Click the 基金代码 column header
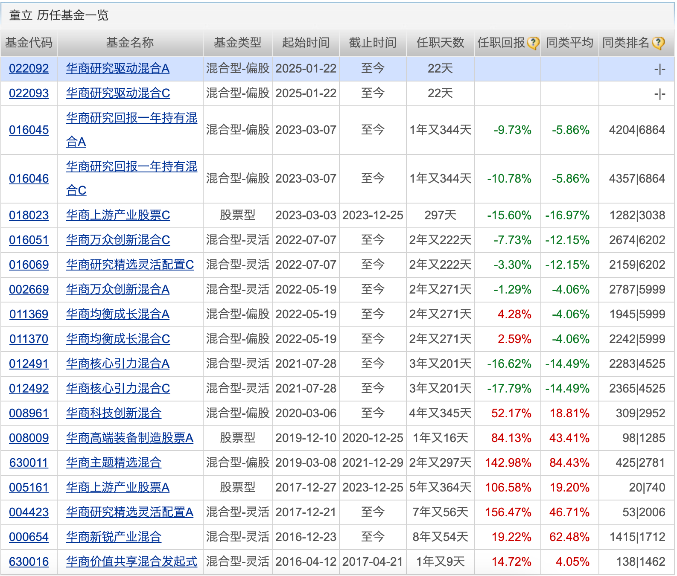 (29, 43)
